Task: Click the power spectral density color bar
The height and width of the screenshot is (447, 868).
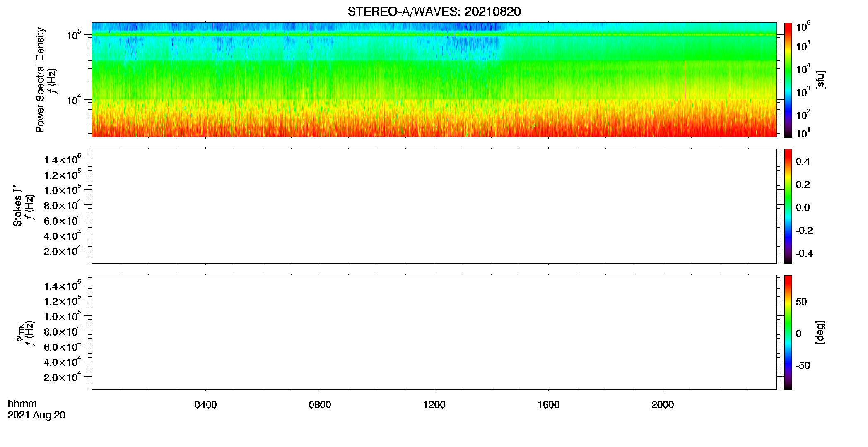Action: click(x=788, y=80)
